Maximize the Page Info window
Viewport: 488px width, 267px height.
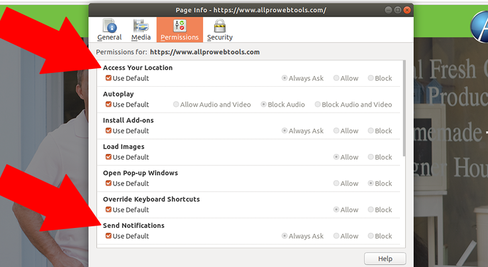pyautogui.click(x=398, y=10)
